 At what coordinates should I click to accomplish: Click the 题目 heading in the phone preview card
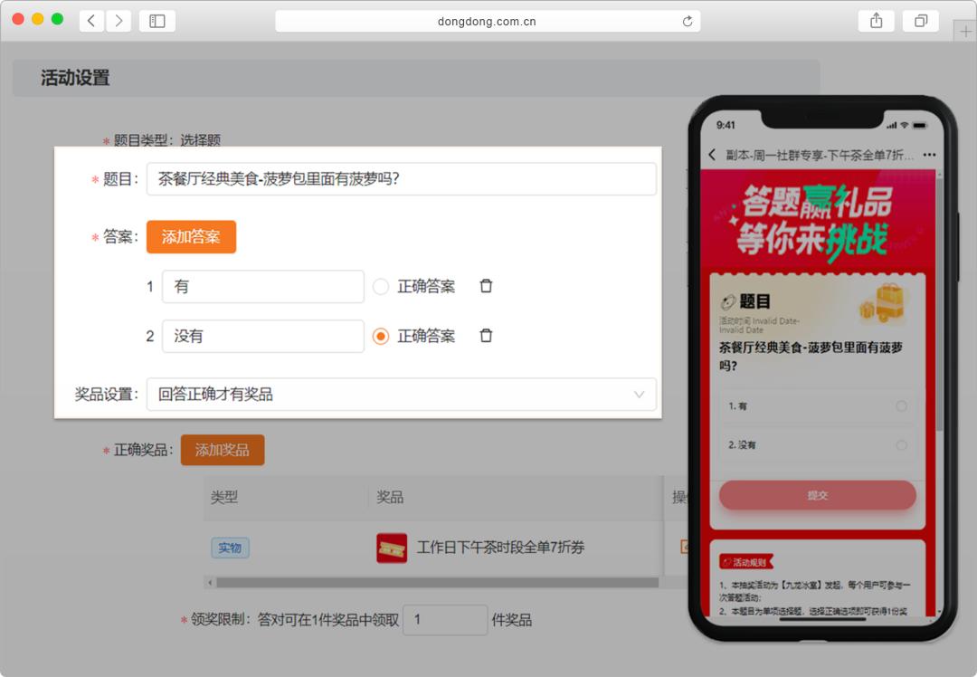click(754, 301)
